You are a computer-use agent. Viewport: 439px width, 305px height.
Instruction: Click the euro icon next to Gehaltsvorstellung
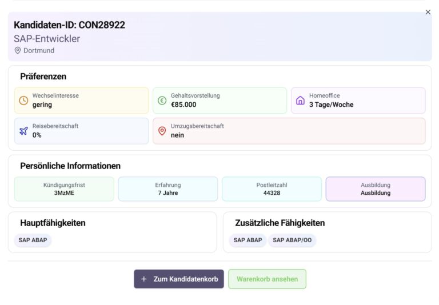pyautogui.click(x=162, y=101)
